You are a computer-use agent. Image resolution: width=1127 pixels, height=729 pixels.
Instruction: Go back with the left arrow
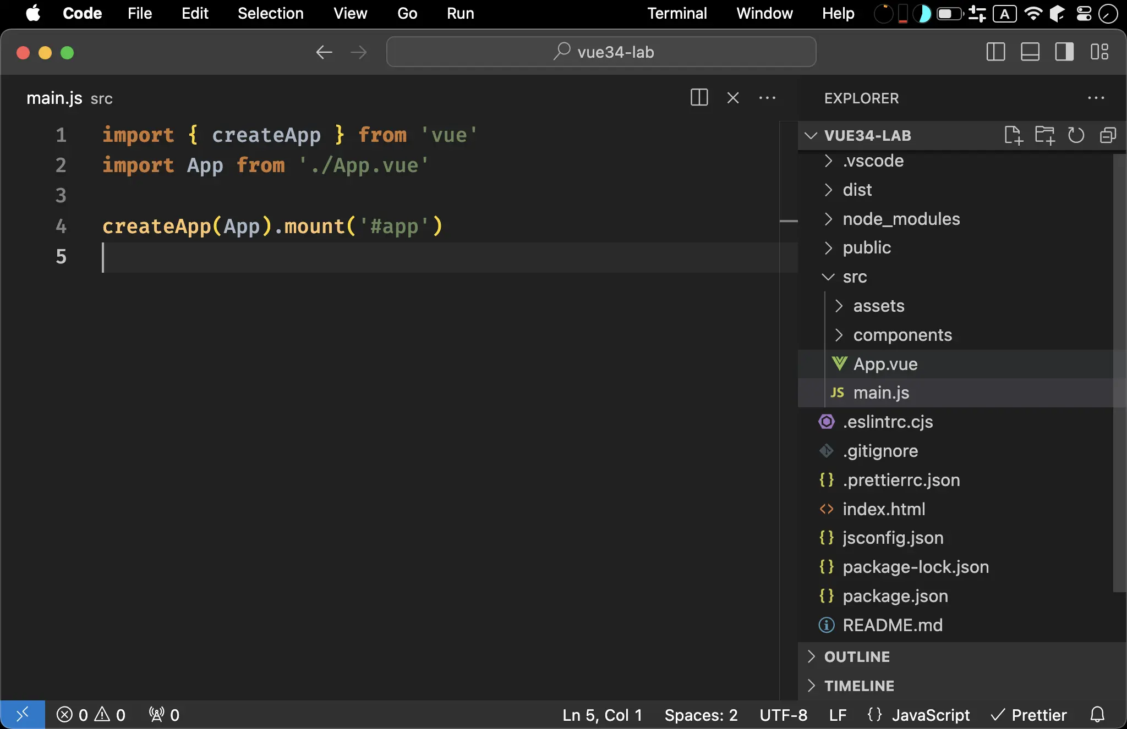click(x=324, y=52)
